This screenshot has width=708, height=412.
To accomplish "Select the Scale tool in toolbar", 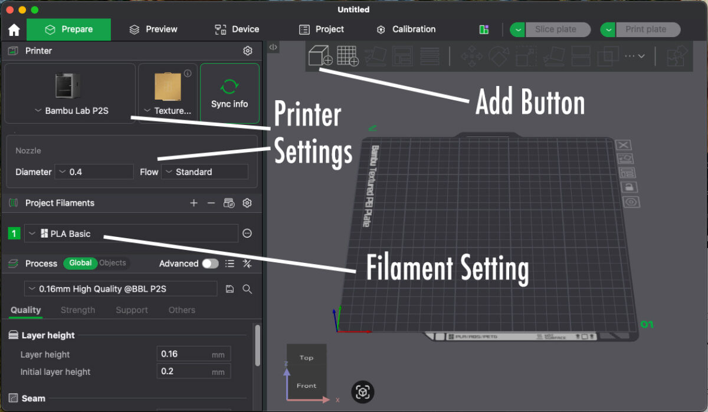I will 526,57.
